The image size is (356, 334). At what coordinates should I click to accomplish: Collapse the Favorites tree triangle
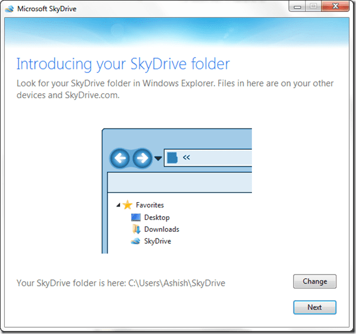click(118, 205)
